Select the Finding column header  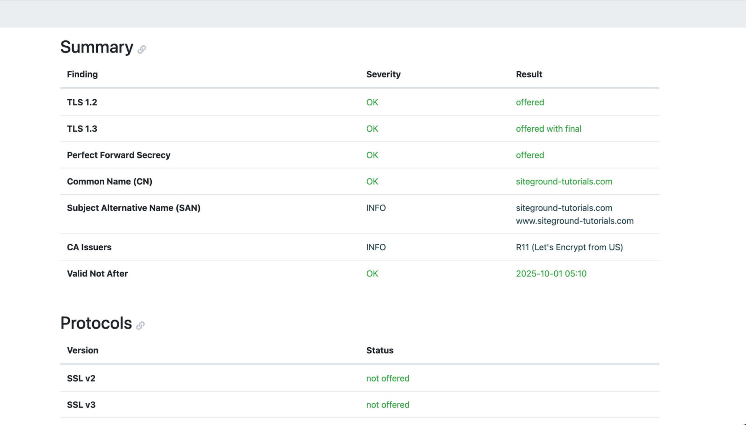[82, 74]
